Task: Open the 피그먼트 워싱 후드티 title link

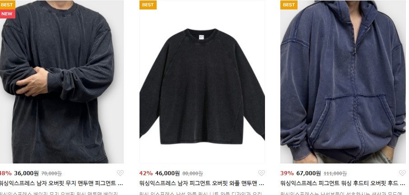Action: (343, 183)
